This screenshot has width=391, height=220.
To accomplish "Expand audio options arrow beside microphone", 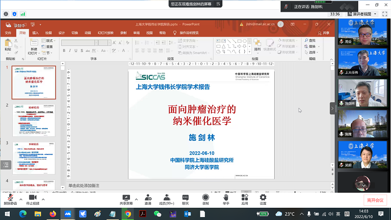I will click(21, 199).
